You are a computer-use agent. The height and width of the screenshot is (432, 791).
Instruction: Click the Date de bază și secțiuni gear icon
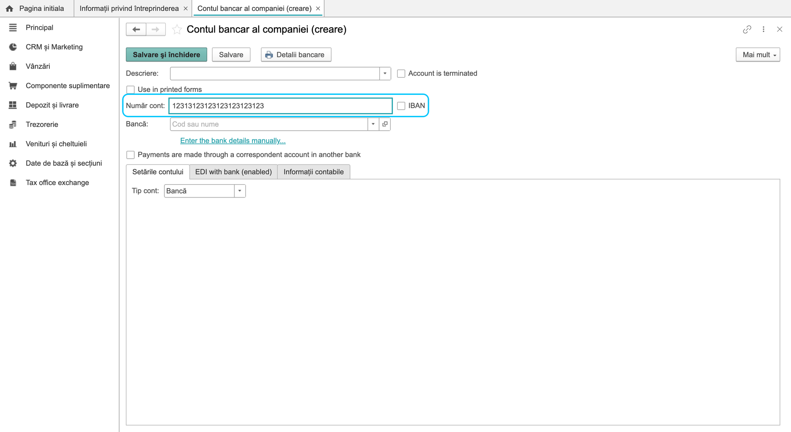13,163
